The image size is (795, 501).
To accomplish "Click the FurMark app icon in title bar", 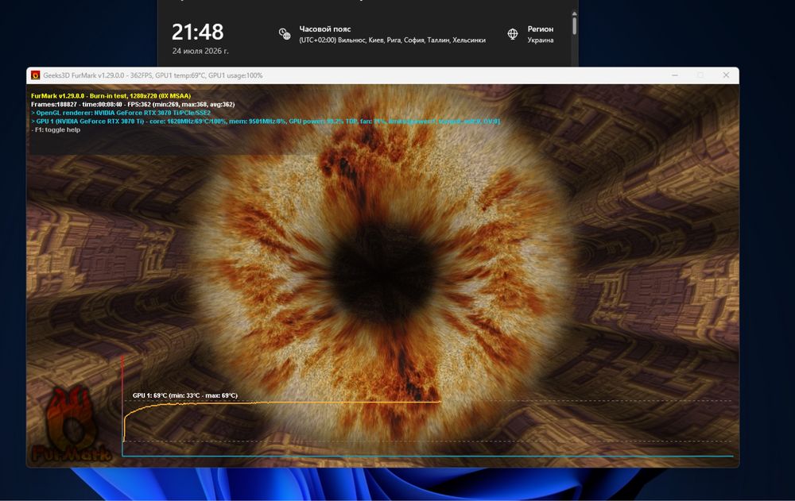I will pos(36,75).
